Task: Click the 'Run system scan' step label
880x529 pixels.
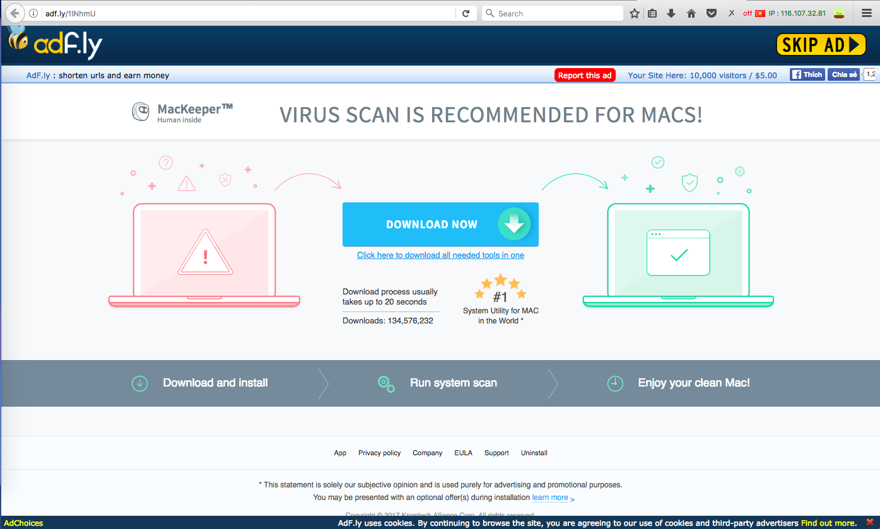Action: coord(454,383)
